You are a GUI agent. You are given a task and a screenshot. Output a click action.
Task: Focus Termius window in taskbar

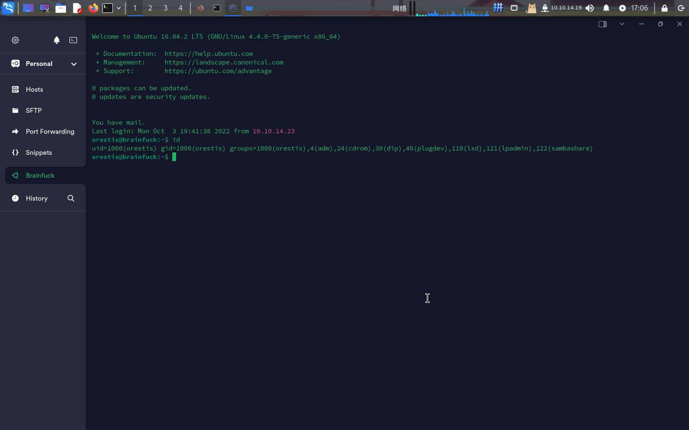click(x=233, y=8)
